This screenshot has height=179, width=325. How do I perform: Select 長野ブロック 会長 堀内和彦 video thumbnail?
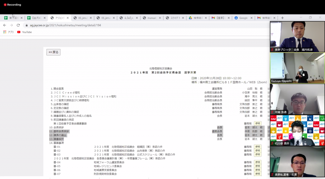coord(297,37)
